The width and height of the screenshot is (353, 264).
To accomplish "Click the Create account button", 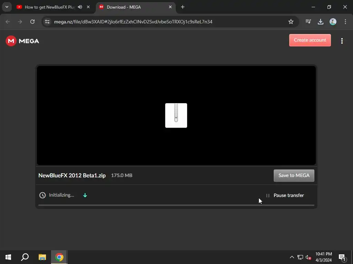I will [x=310, y=40].
